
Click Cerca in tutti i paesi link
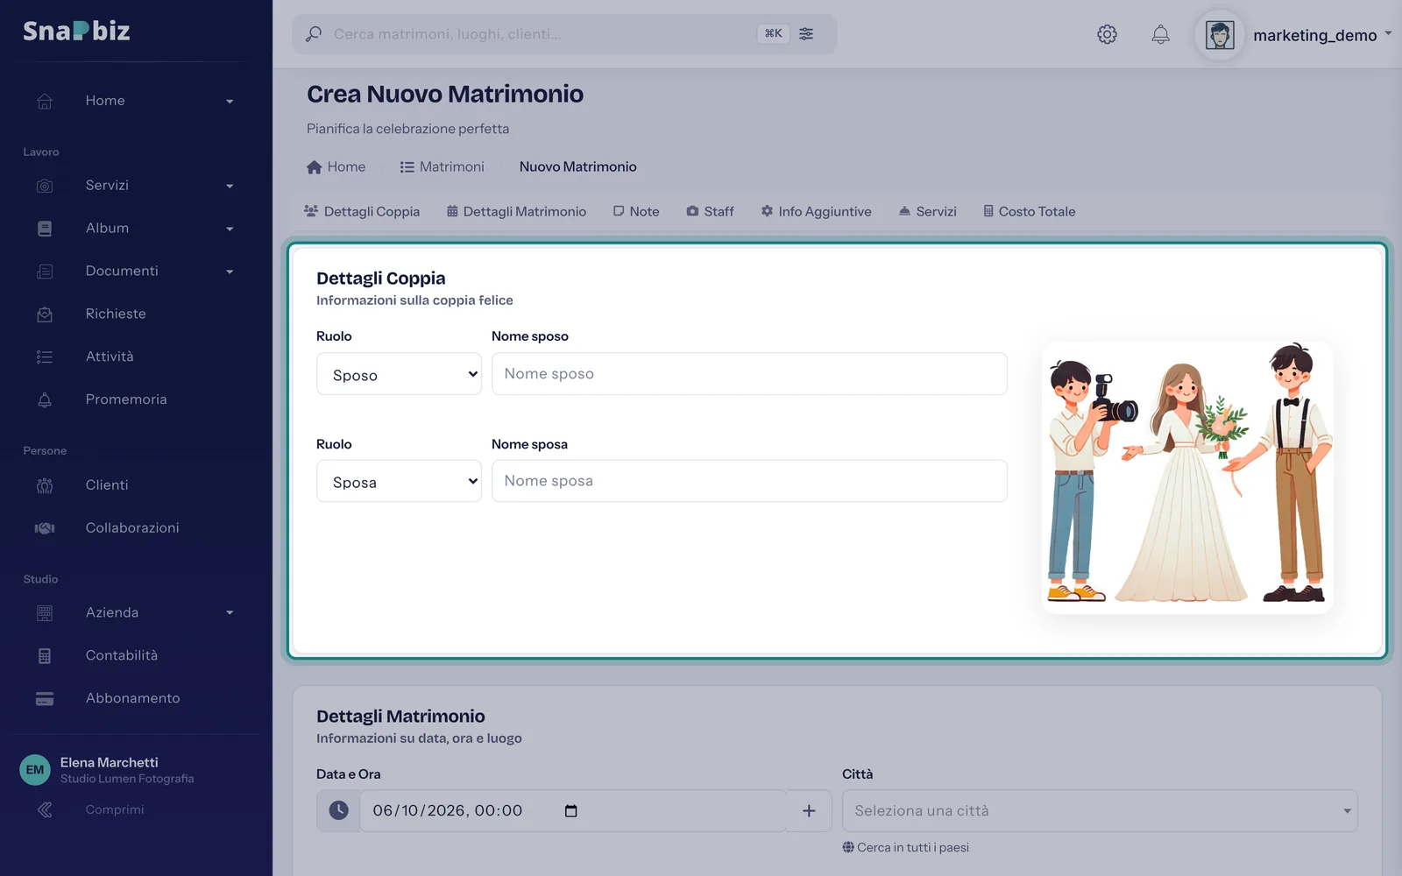pos(905,847)
